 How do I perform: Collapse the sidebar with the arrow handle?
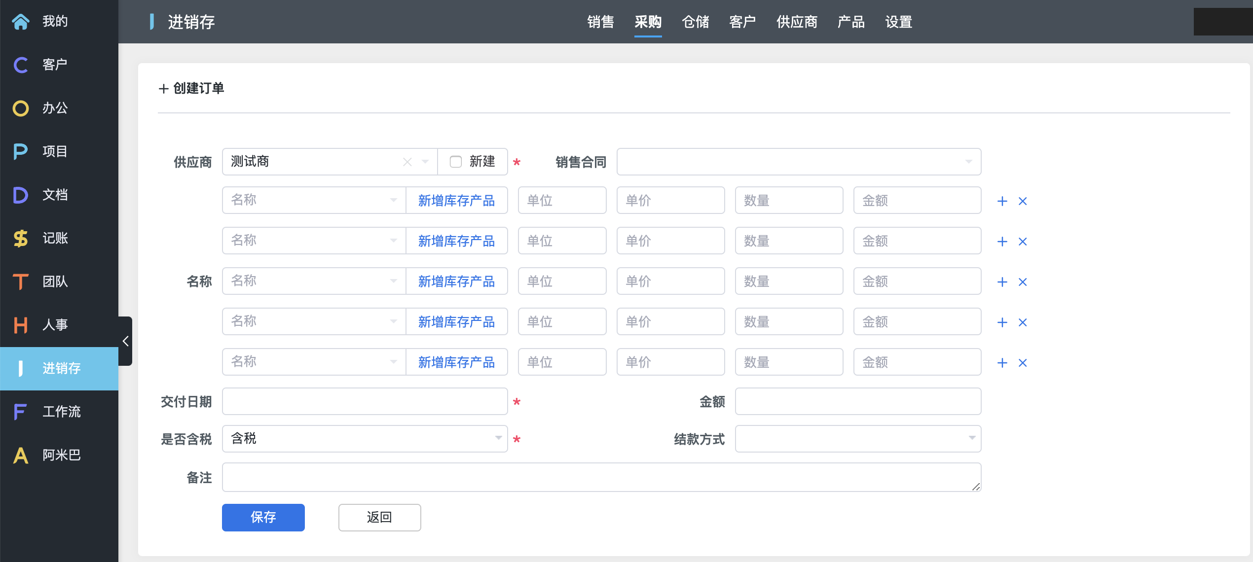125,341
